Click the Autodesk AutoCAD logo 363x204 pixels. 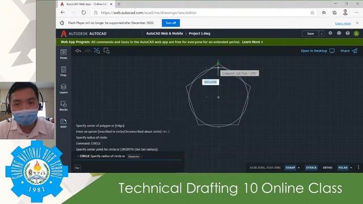pyautogui.click(x=83, y=33)
